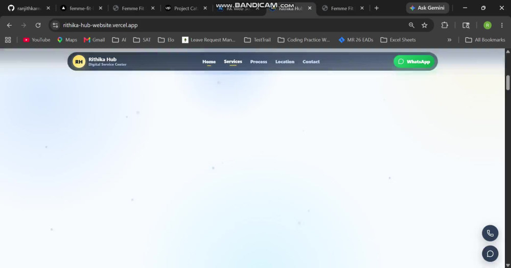Open the Leave Request Man... bookmark
The width and height of the screenshot is (511, 268).
(x=208, y=40)
